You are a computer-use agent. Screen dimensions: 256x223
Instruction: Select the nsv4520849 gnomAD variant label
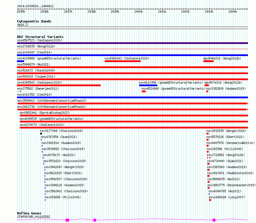(173, 89)
